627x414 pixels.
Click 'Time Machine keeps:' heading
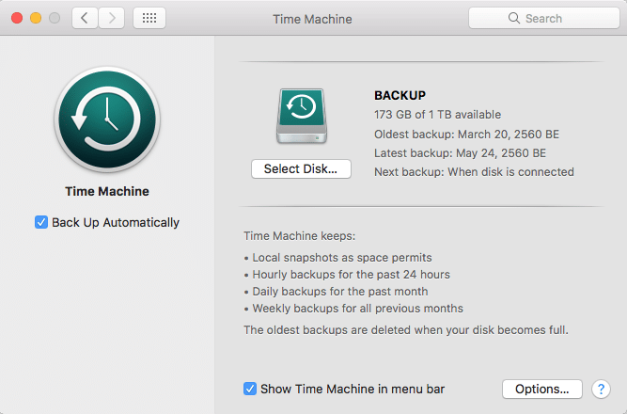click(x=300, y=236)
